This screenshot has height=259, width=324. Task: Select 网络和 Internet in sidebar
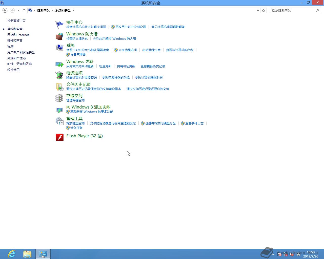18,35
